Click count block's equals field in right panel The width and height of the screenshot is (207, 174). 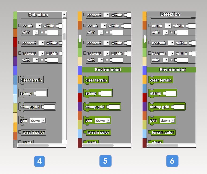coord(181,32)
